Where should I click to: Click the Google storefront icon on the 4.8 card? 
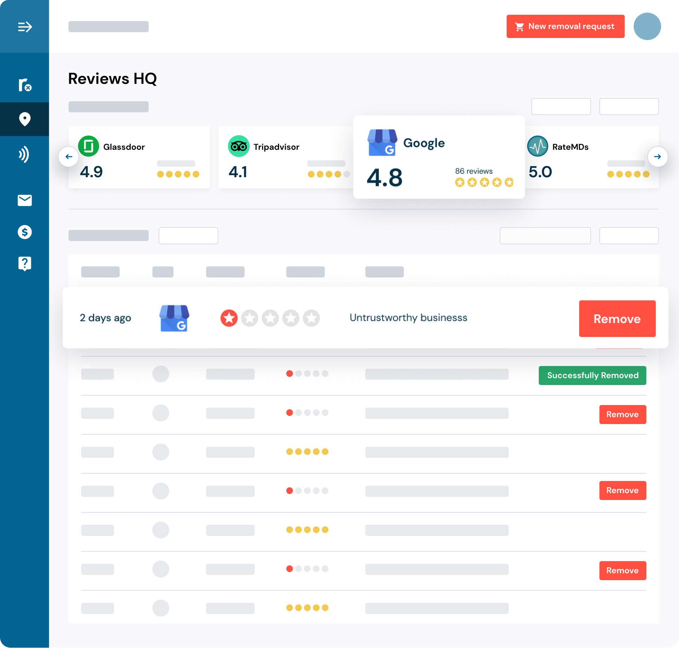(382, 143)
